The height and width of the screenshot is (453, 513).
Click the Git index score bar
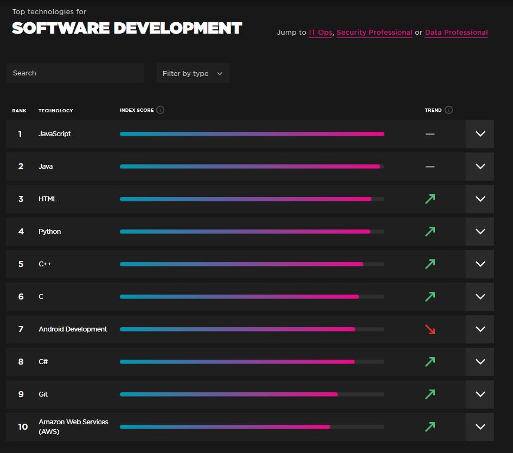pos(252,394)
